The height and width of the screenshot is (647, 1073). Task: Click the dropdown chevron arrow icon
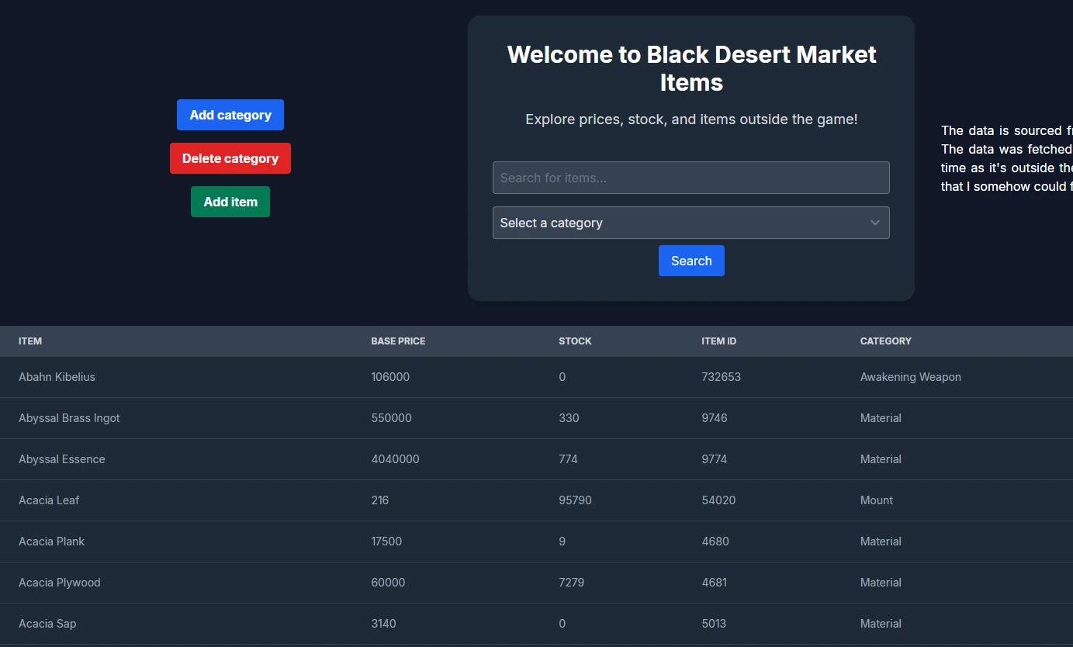[874, 223]
